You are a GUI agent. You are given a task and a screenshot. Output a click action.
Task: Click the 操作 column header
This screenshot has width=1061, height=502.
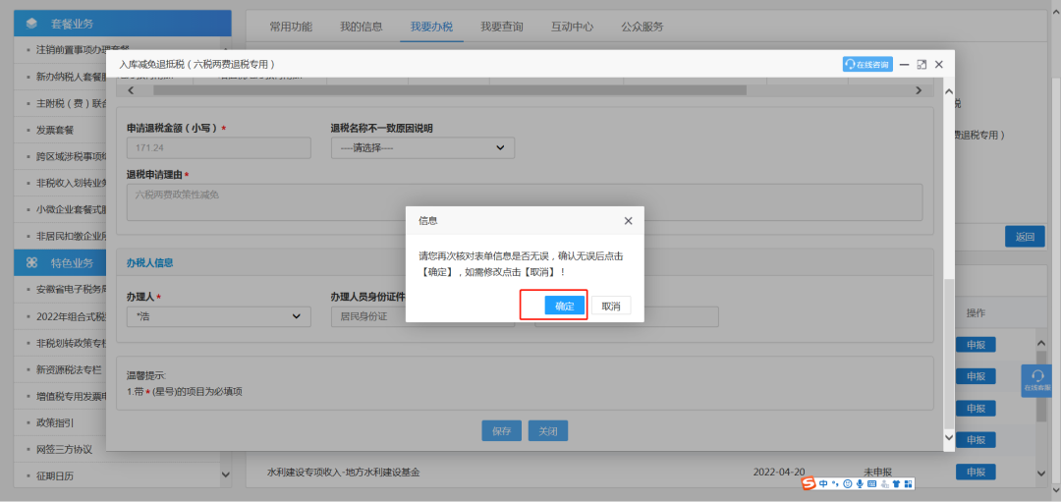point(976,313)
